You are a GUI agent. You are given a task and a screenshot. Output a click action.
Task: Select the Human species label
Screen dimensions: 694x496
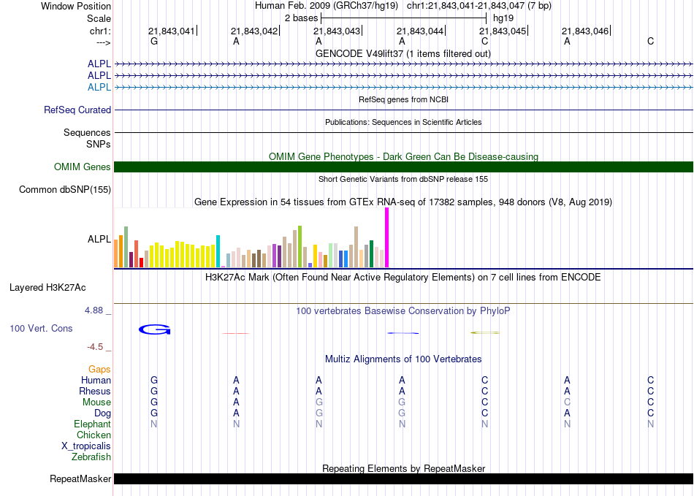[96, 380]
